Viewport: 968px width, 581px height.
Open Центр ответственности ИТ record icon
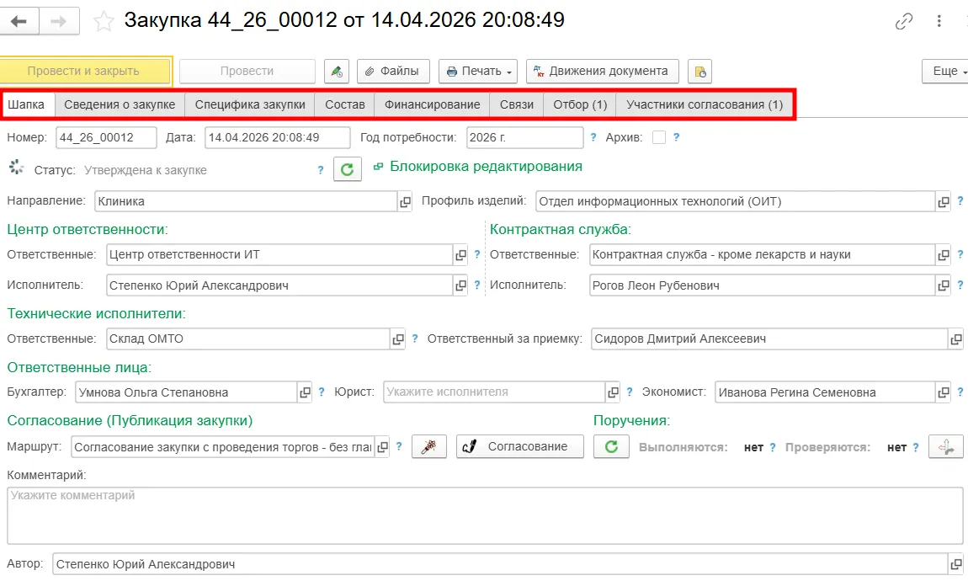pyautogui.click(x=460, y=254)
